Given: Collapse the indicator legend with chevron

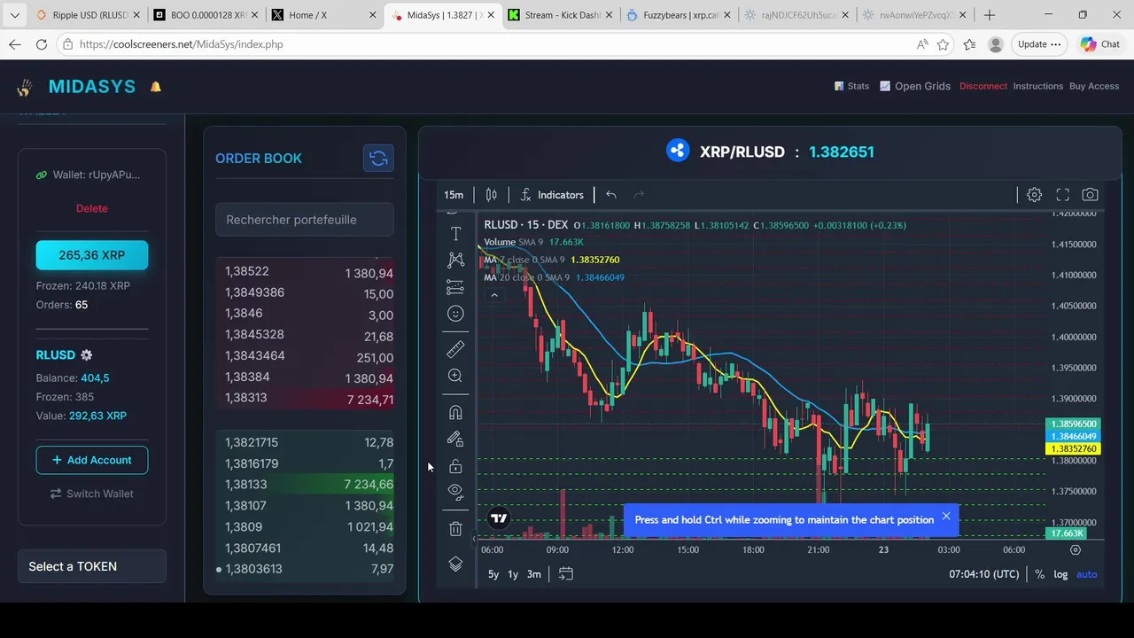Looking at the screenshot, I should pos(494,295).
